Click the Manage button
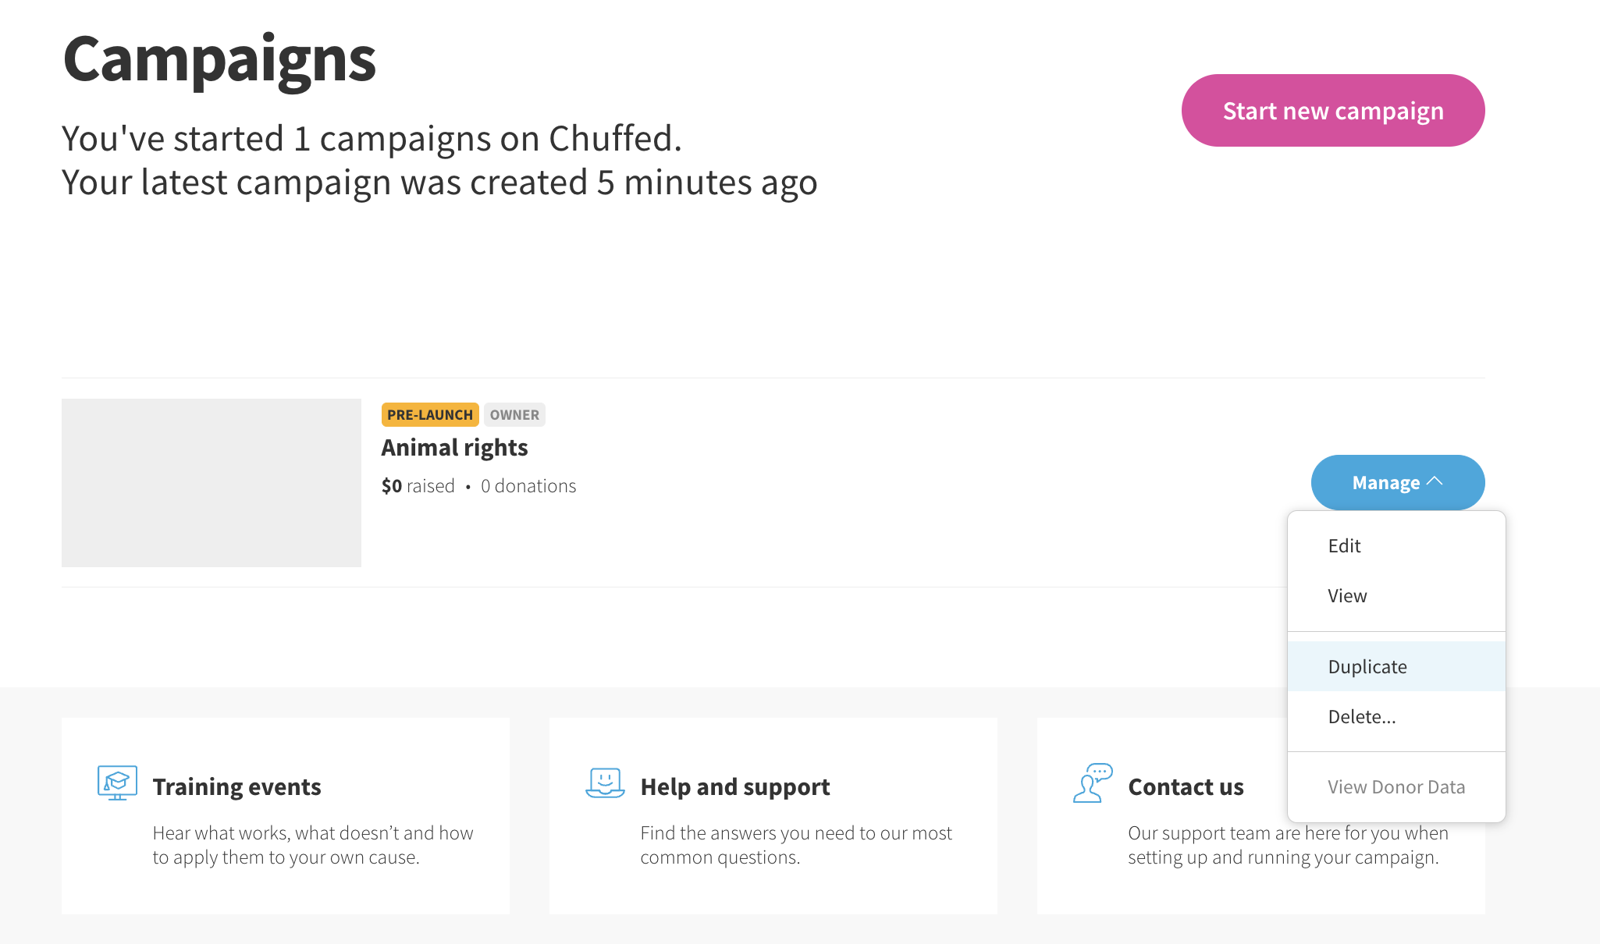The width and height of the screenshot is (1600, 944). coord(1398,482)
